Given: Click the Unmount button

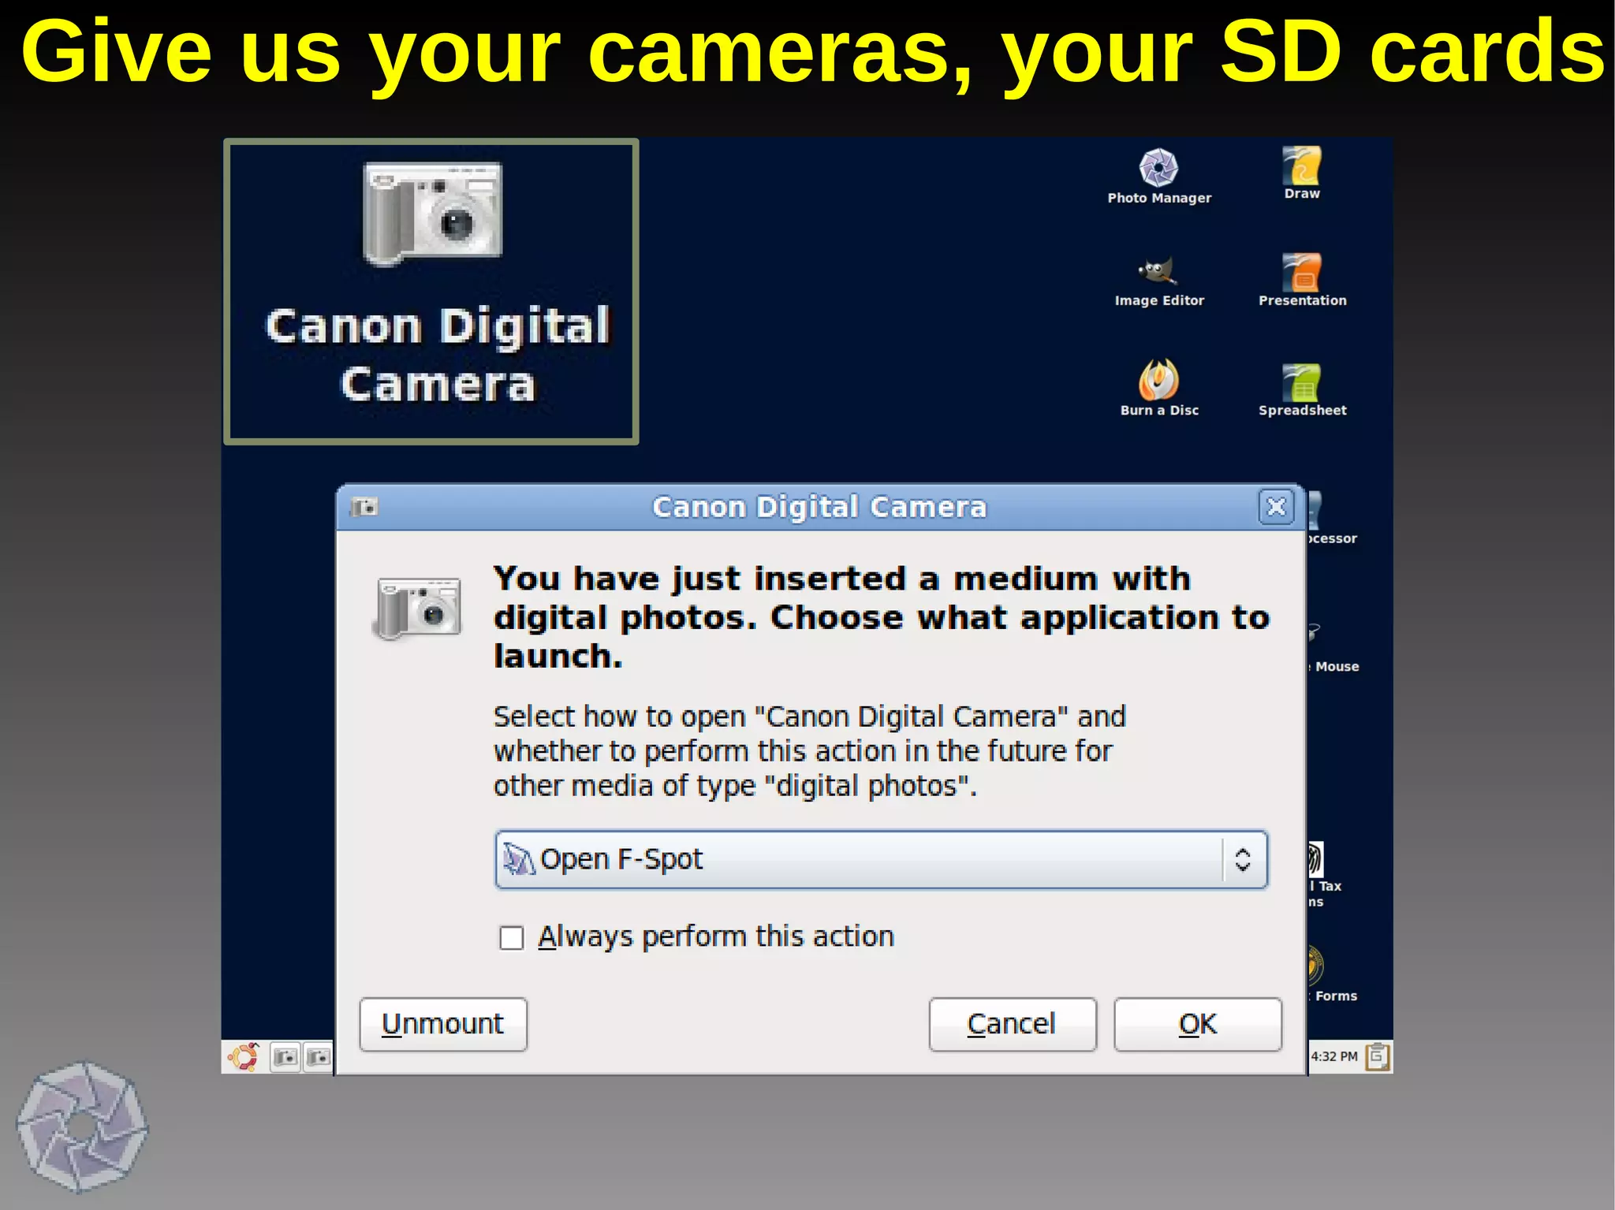Looking at the screenshot, I should 443,1024.
